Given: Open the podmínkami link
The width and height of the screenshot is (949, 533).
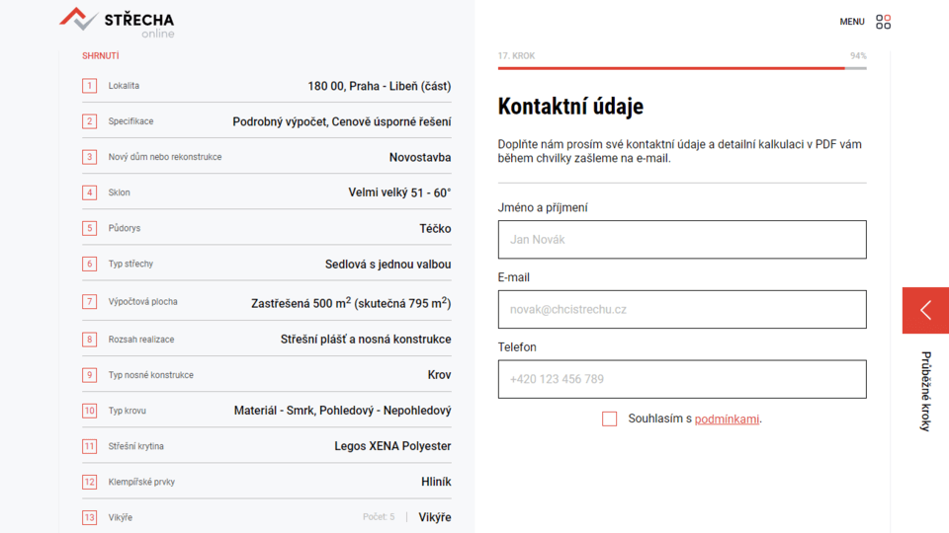Looking at the screenshot, I should coord(727,419).
